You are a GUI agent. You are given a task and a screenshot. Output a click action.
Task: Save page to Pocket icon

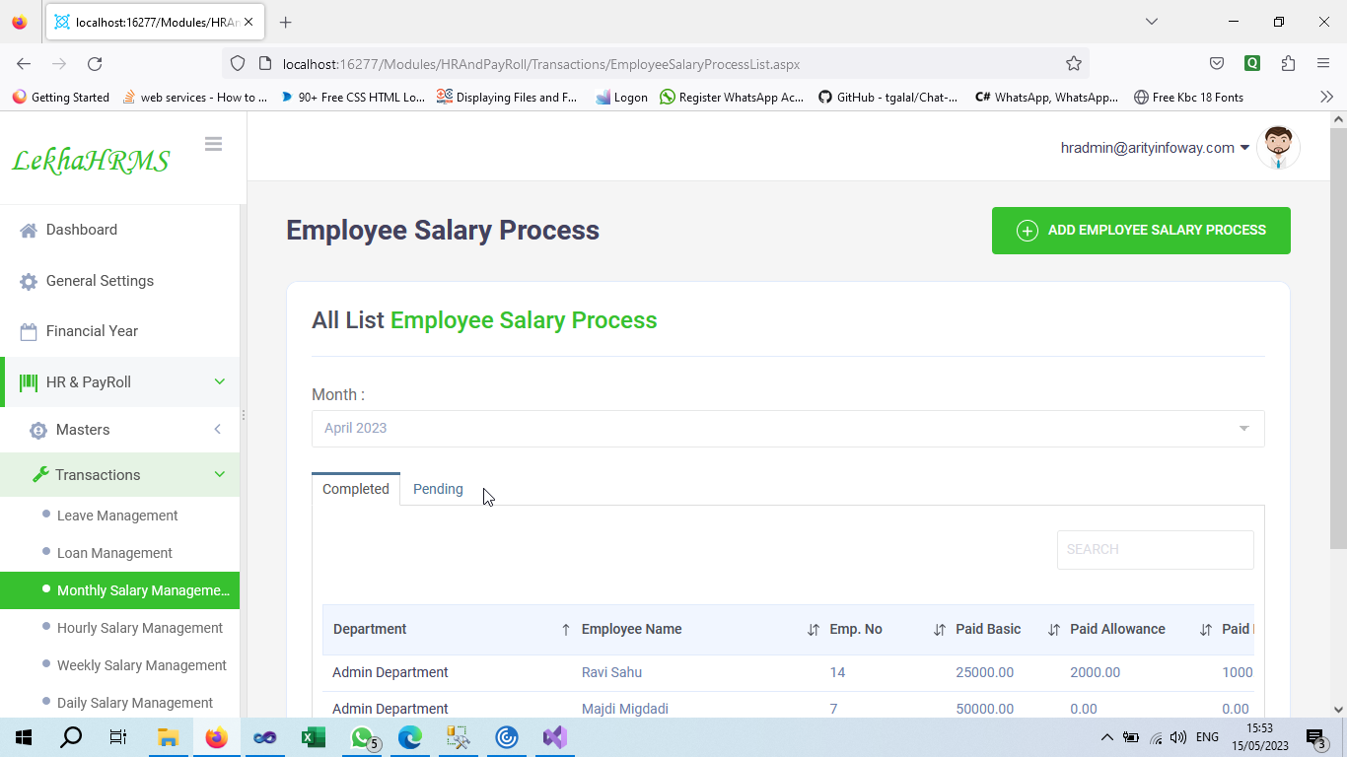click(1217, 64)
